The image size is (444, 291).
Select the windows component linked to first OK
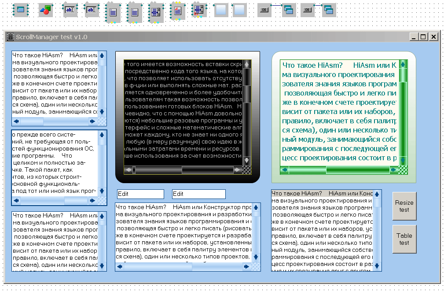click(289, 10)
